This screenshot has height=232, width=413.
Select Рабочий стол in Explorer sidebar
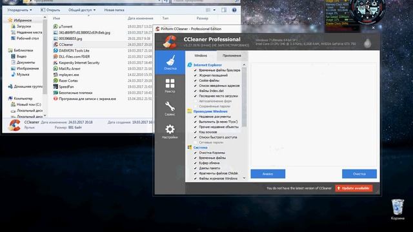click(25, 39)
